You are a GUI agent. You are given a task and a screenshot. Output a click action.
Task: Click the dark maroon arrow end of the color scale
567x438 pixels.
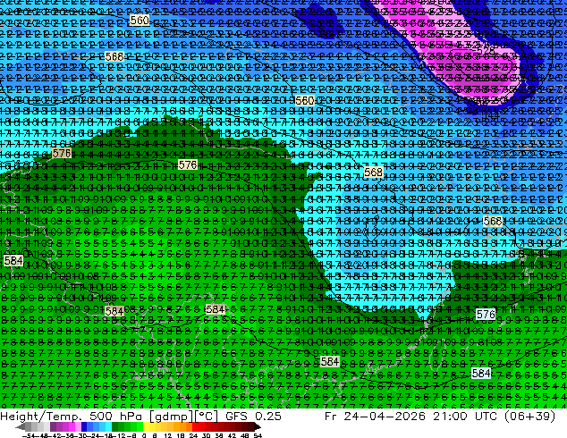point(258,427)
